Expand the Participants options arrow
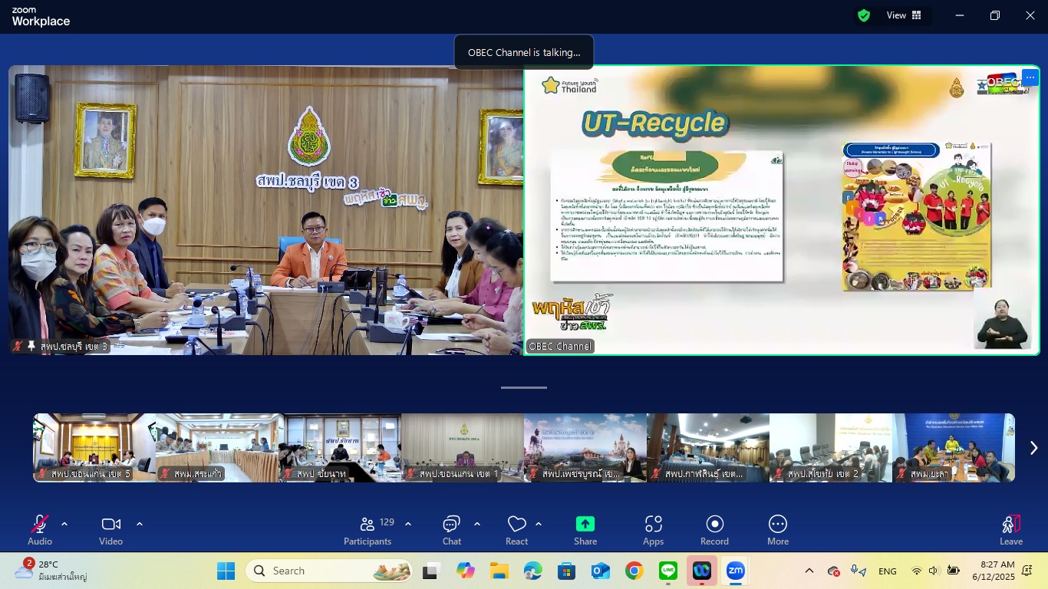Screen dimensions: 1048x589 coord(408,524)
